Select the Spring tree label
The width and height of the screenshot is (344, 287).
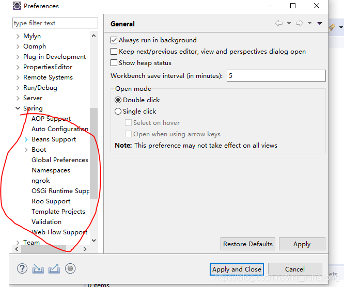33,108
